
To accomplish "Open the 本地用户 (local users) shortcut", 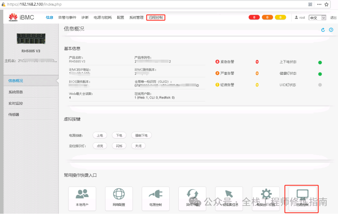I will [x=82, y=198].
